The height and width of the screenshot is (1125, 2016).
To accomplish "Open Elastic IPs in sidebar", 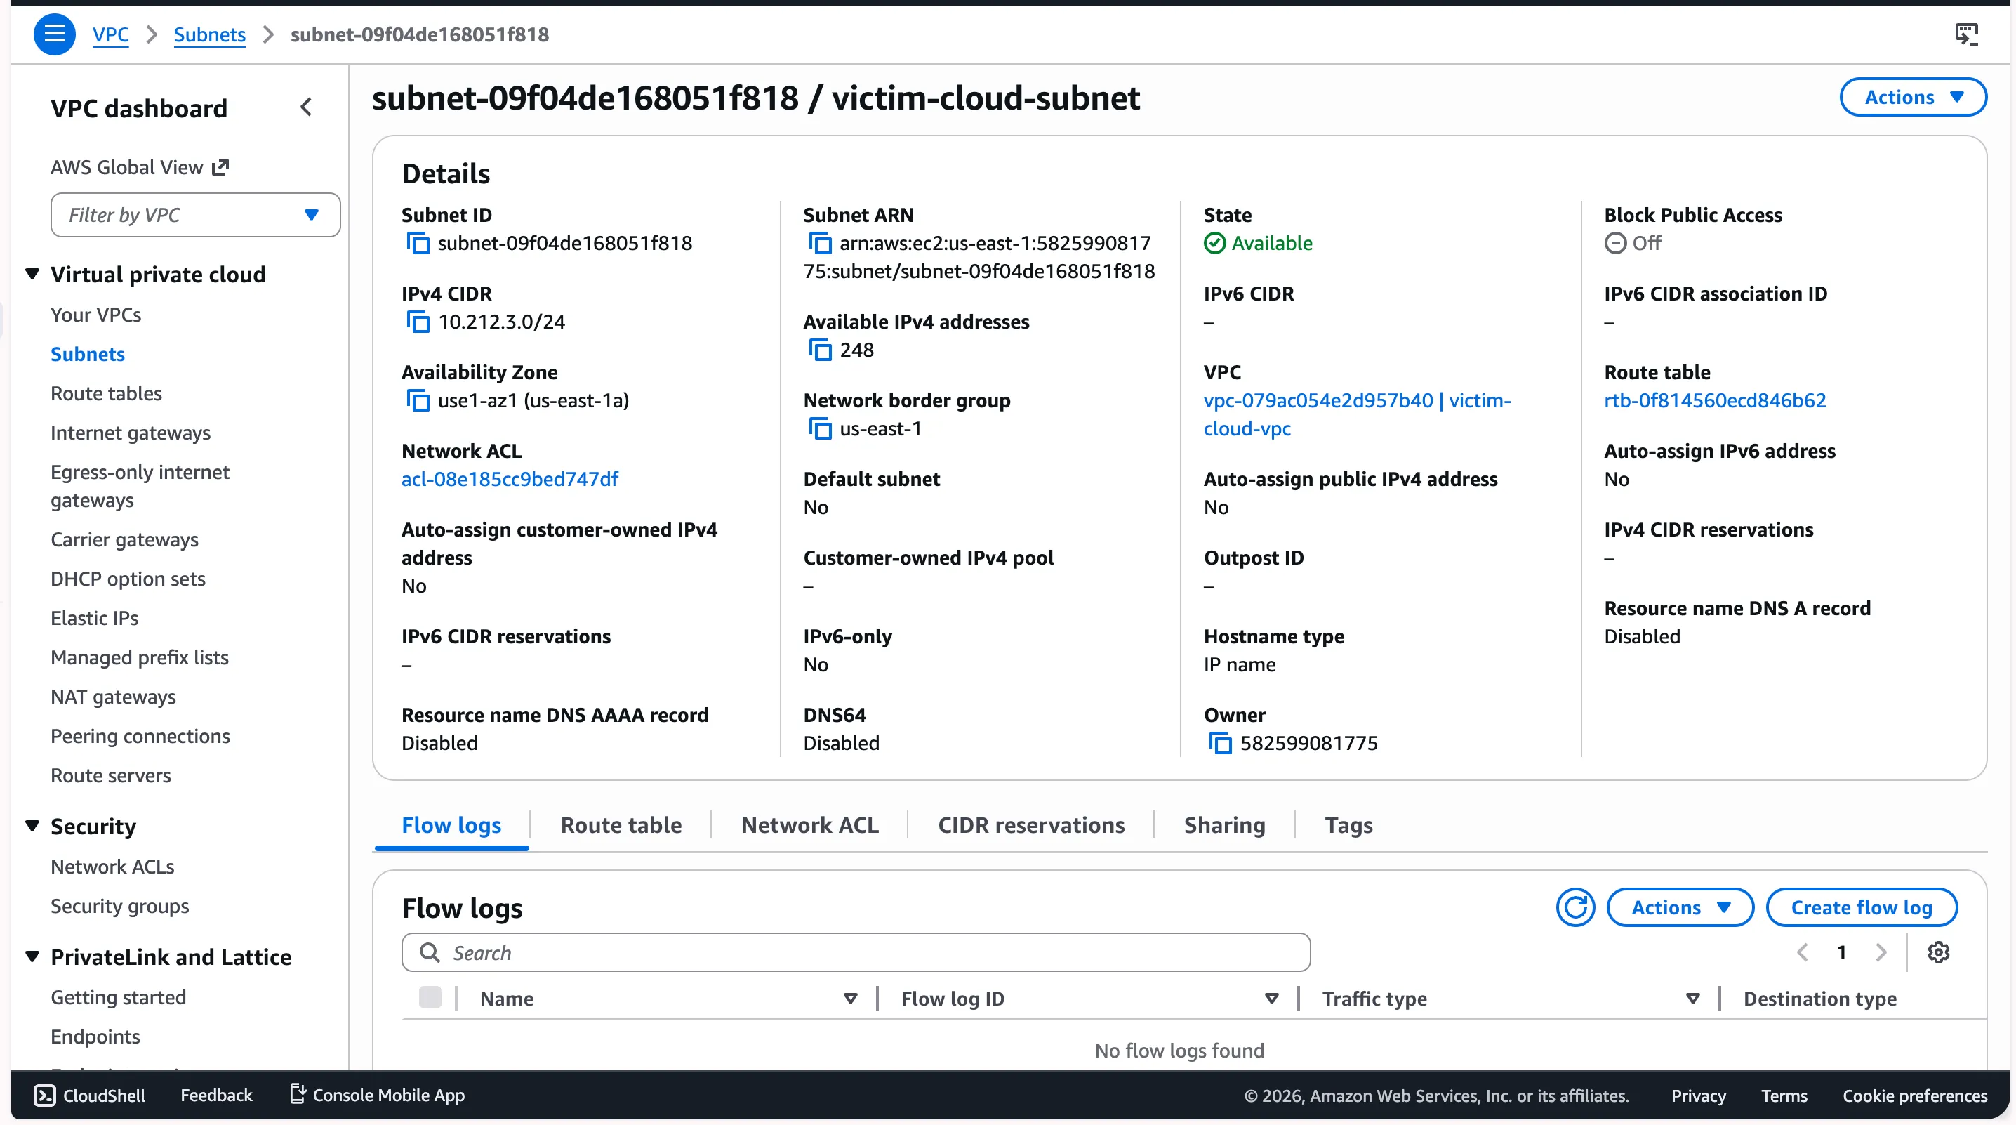I will [94, 618].
